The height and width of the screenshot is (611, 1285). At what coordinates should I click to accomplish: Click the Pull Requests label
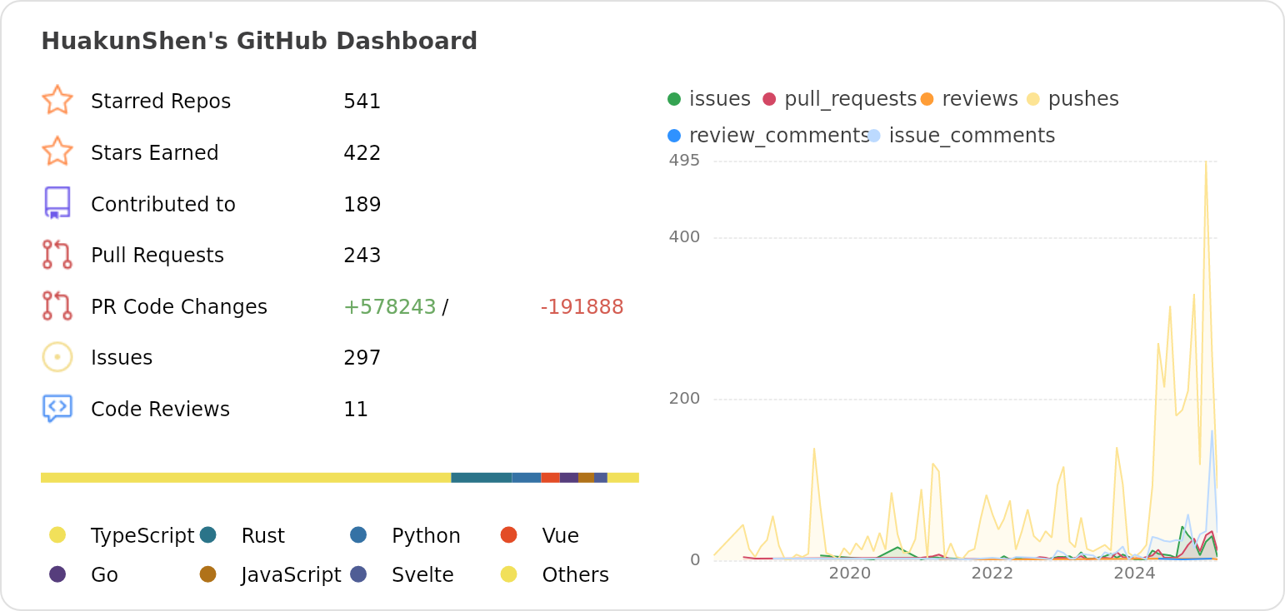[x=157, y=256]
